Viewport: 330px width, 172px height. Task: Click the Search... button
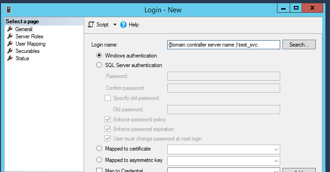point(299,45)
